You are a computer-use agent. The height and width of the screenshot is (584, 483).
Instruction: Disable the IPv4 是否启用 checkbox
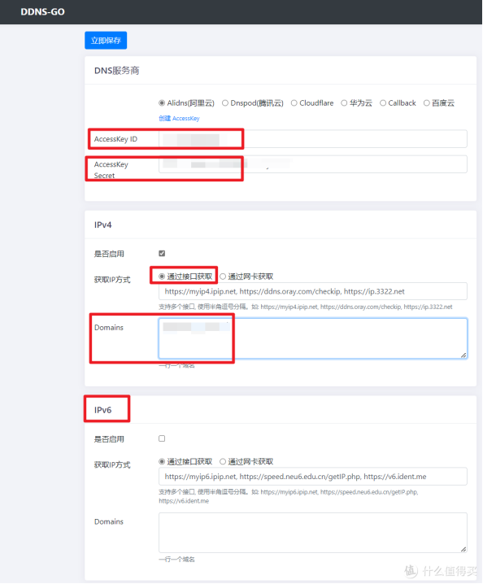pos(162,254)
